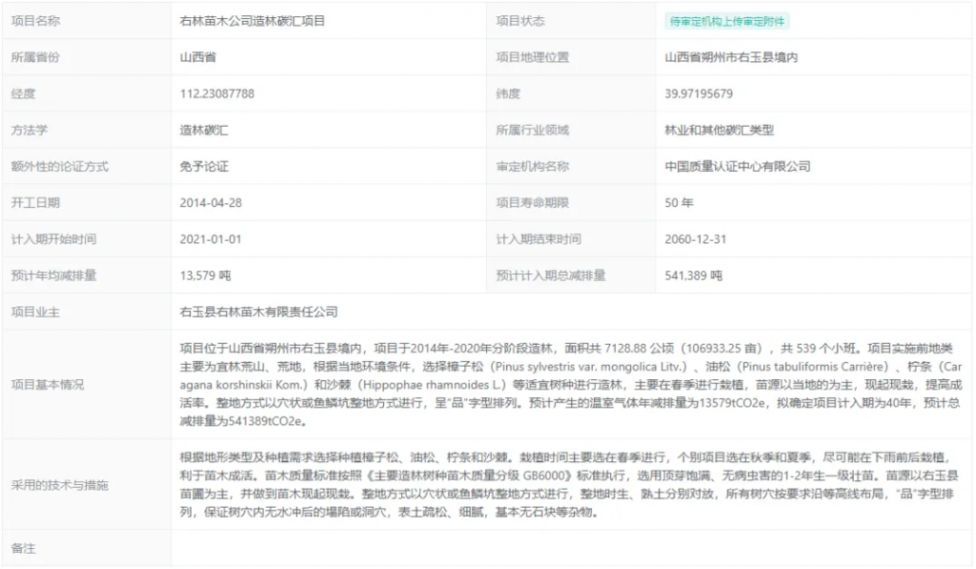Select crediting end date 2060-12-31
The width and height of the screenshot is (976, 569).
pos(696,239)
